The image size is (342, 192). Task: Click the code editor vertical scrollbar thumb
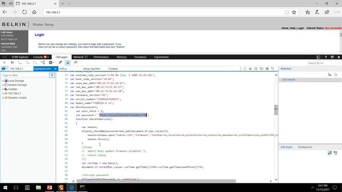[x=276, y=110]
